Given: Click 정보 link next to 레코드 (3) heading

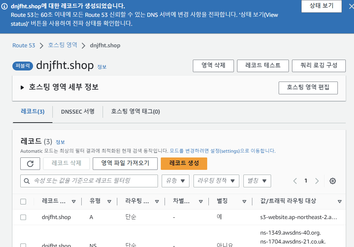Looking at the screenshot, I should [60, 142].
